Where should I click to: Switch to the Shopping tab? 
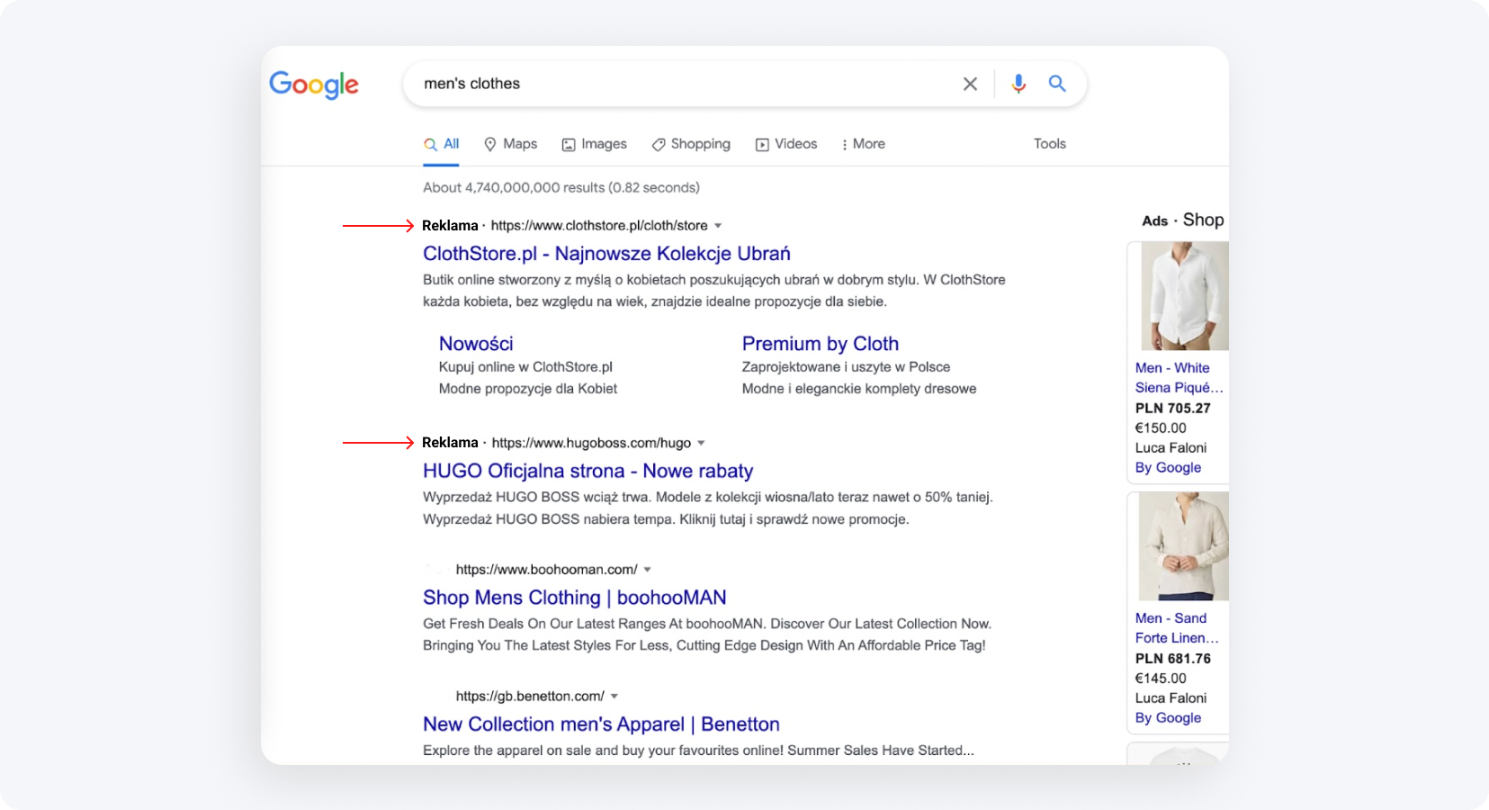tap(691, 144)
